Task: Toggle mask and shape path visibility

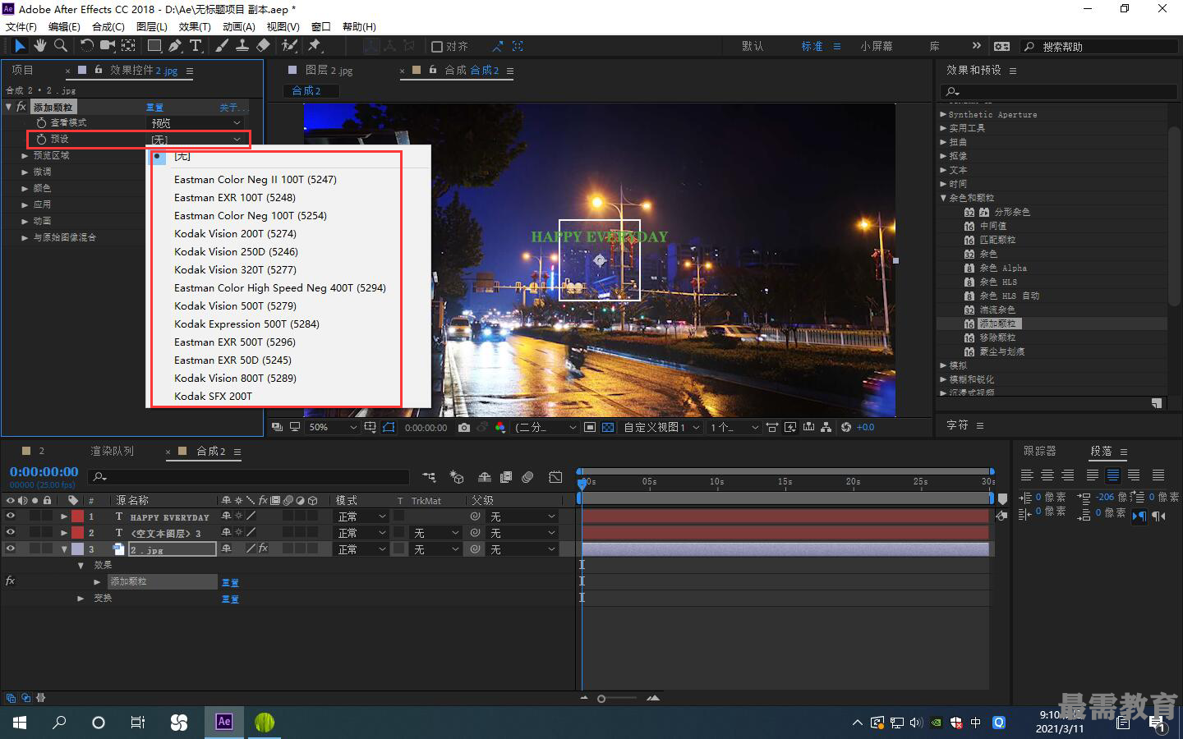Action: coord(389,427)
